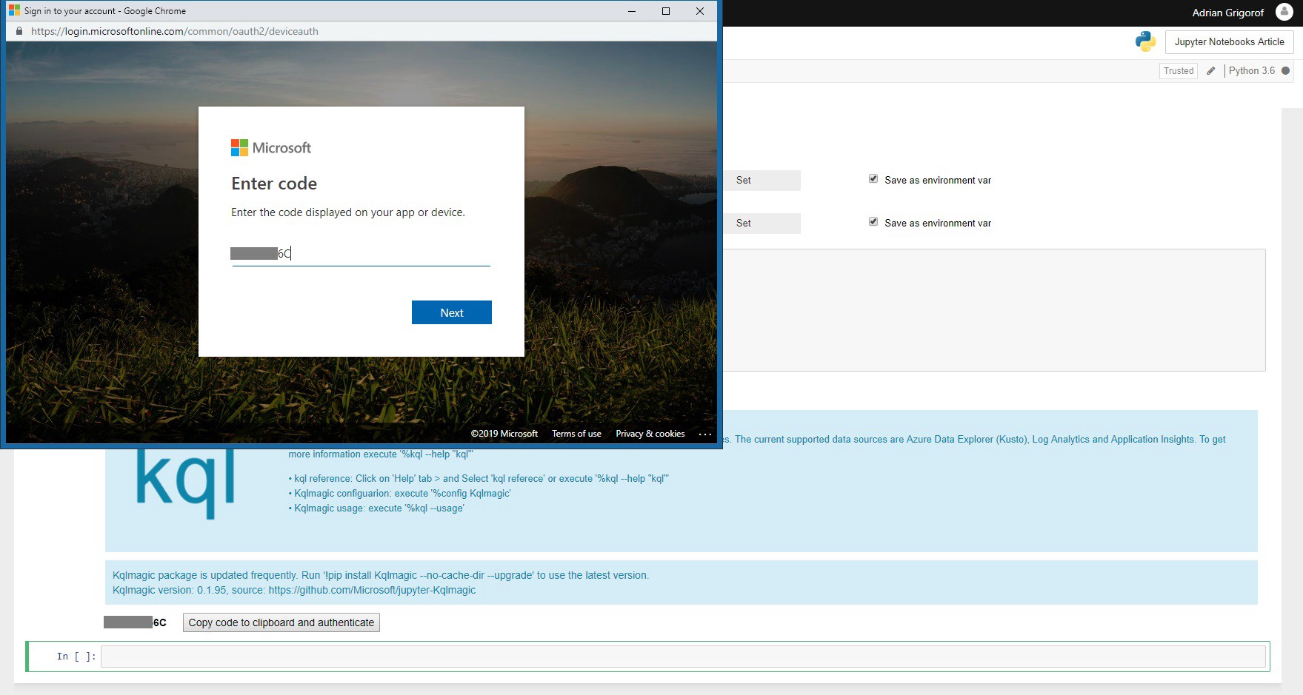
Task: Click the upper Set button
Action: [x=762, y=181]
